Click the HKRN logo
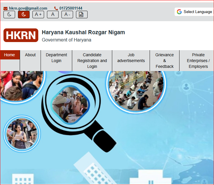Screen dimensions: 214x185 [x=21, y=35]
